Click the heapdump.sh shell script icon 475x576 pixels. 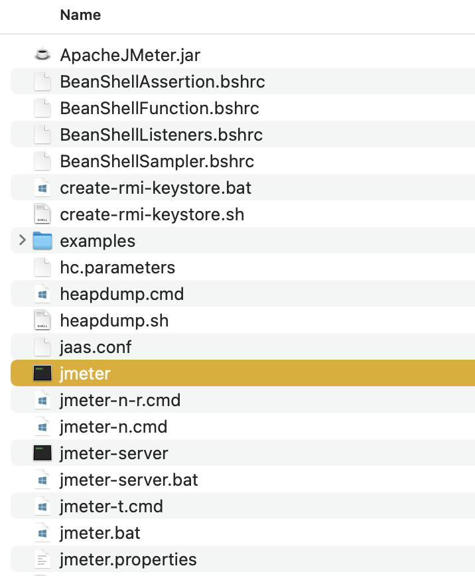42,321
